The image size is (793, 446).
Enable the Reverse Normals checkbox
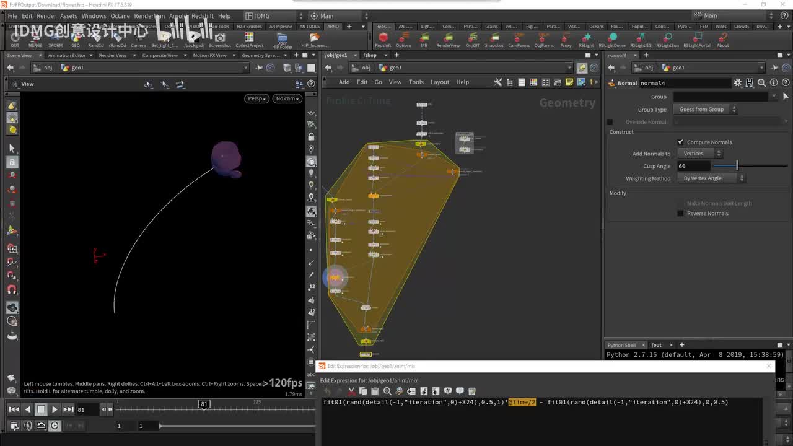(680, 214)
